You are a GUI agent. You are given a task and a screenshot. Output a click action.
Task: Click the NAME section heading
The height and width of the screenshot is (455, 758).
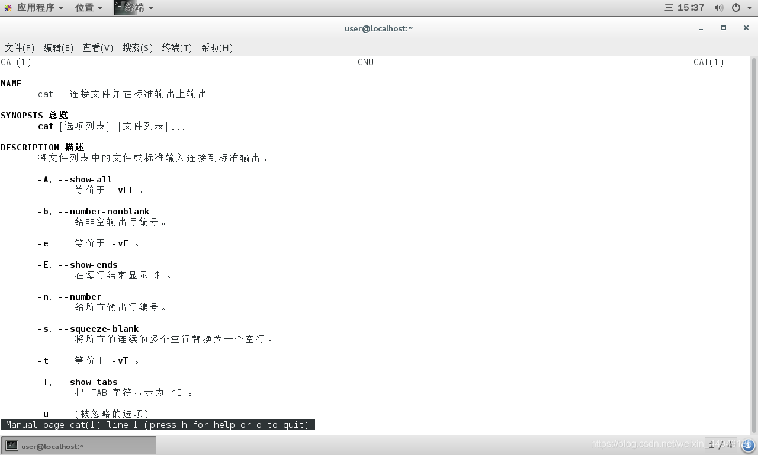pyautogui.click(x=11, y=84)
